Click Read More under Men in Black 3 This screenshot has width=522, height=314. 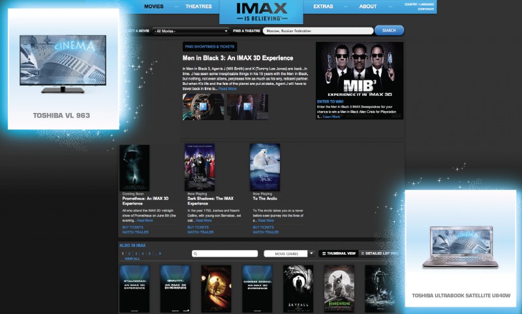click(227, 89)
